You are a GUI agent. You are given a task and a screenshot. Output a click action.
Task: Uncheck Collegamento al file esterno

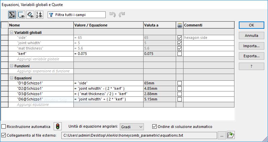click(3, 135)
